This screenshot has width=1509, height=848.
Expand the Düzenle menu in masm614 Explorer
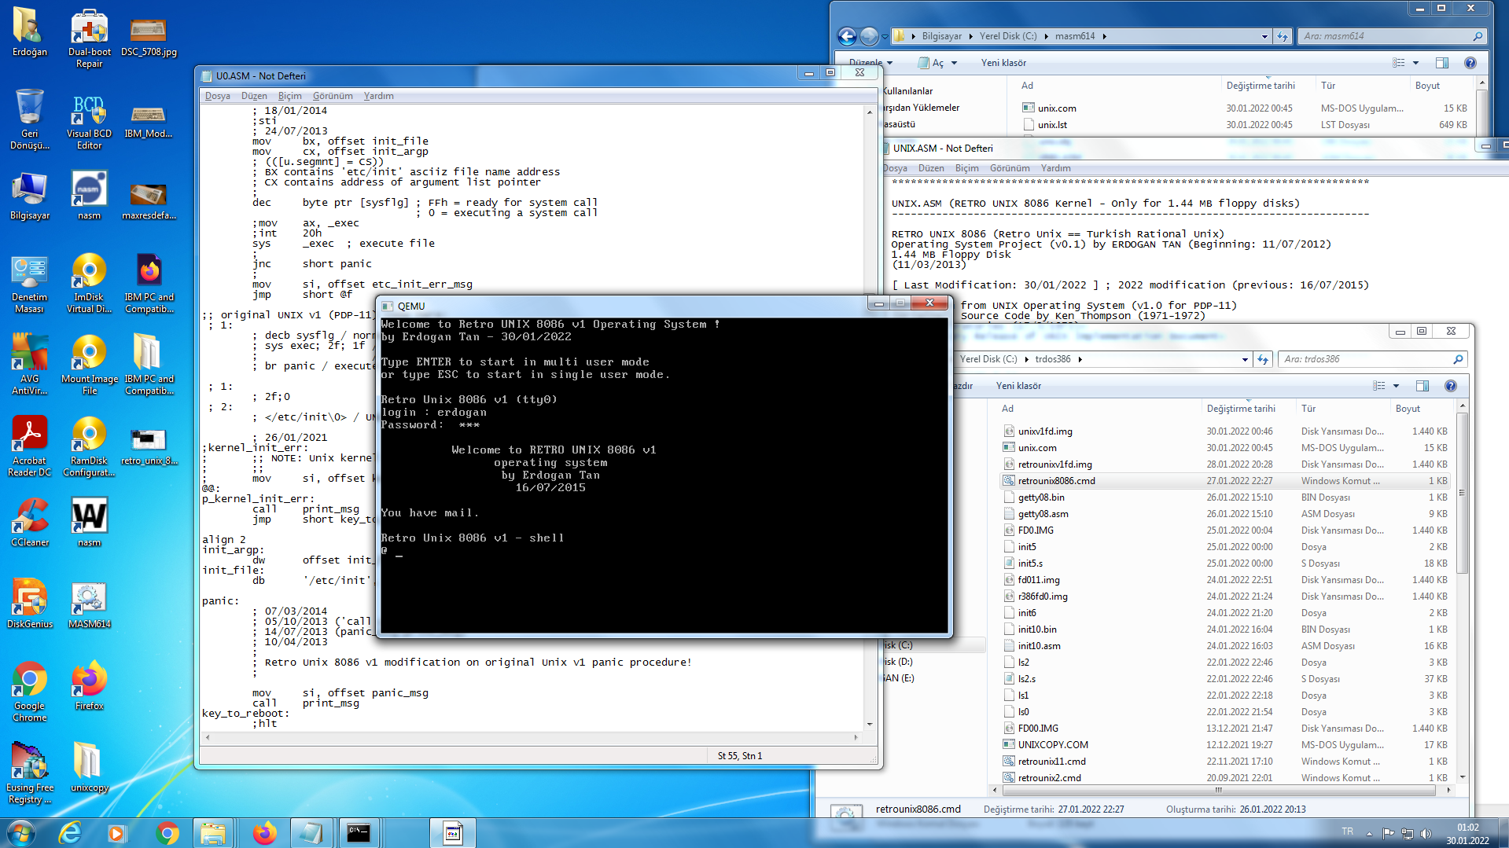(x=870, y=63)
